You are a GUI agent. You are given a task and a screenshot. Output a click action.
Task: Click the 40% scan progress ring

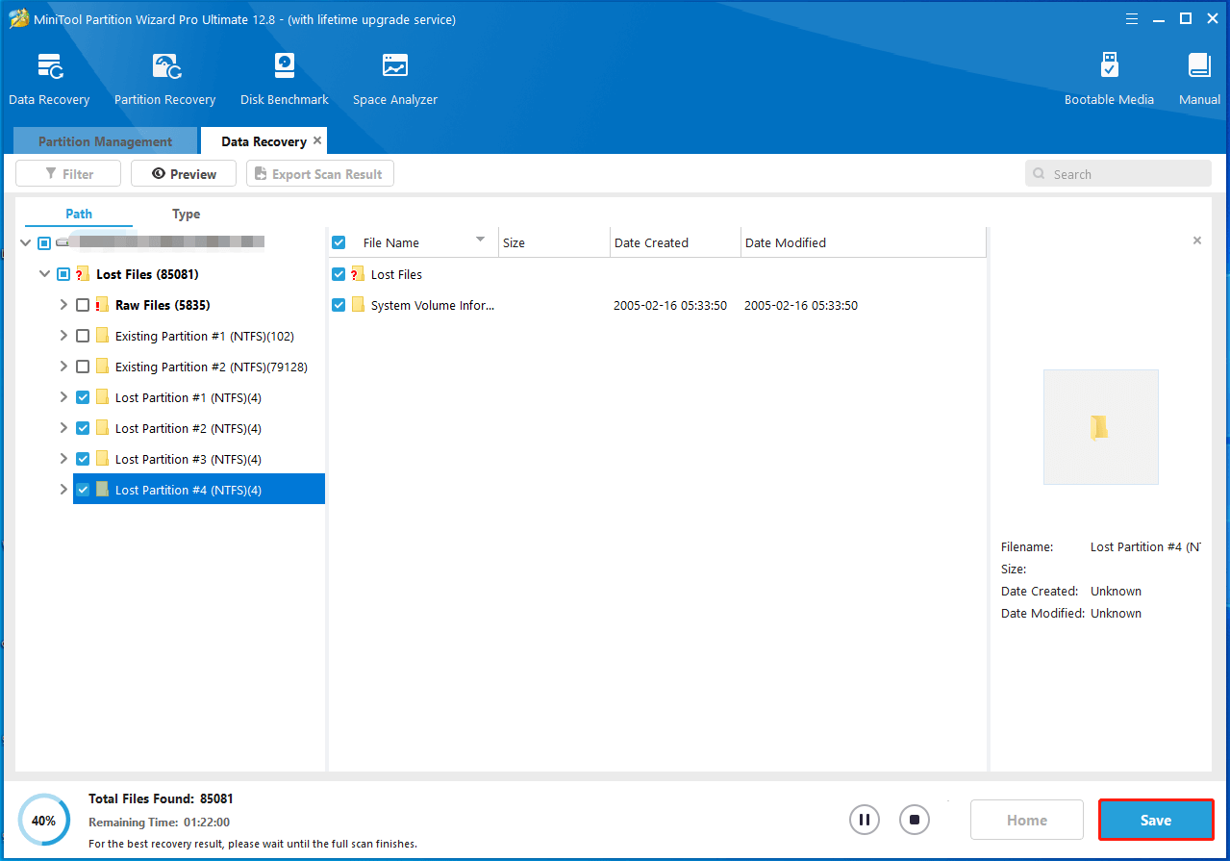43,821
